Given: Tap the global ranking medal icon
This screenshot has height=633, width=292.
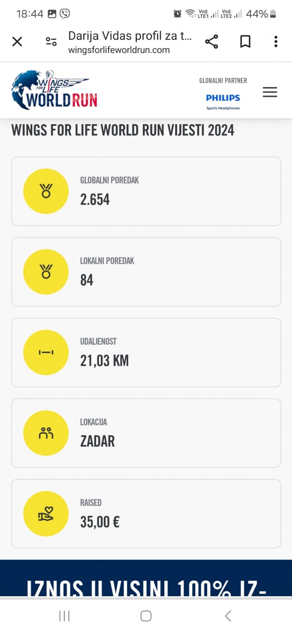Looking at the screenshot, I should tap(46, 191).
